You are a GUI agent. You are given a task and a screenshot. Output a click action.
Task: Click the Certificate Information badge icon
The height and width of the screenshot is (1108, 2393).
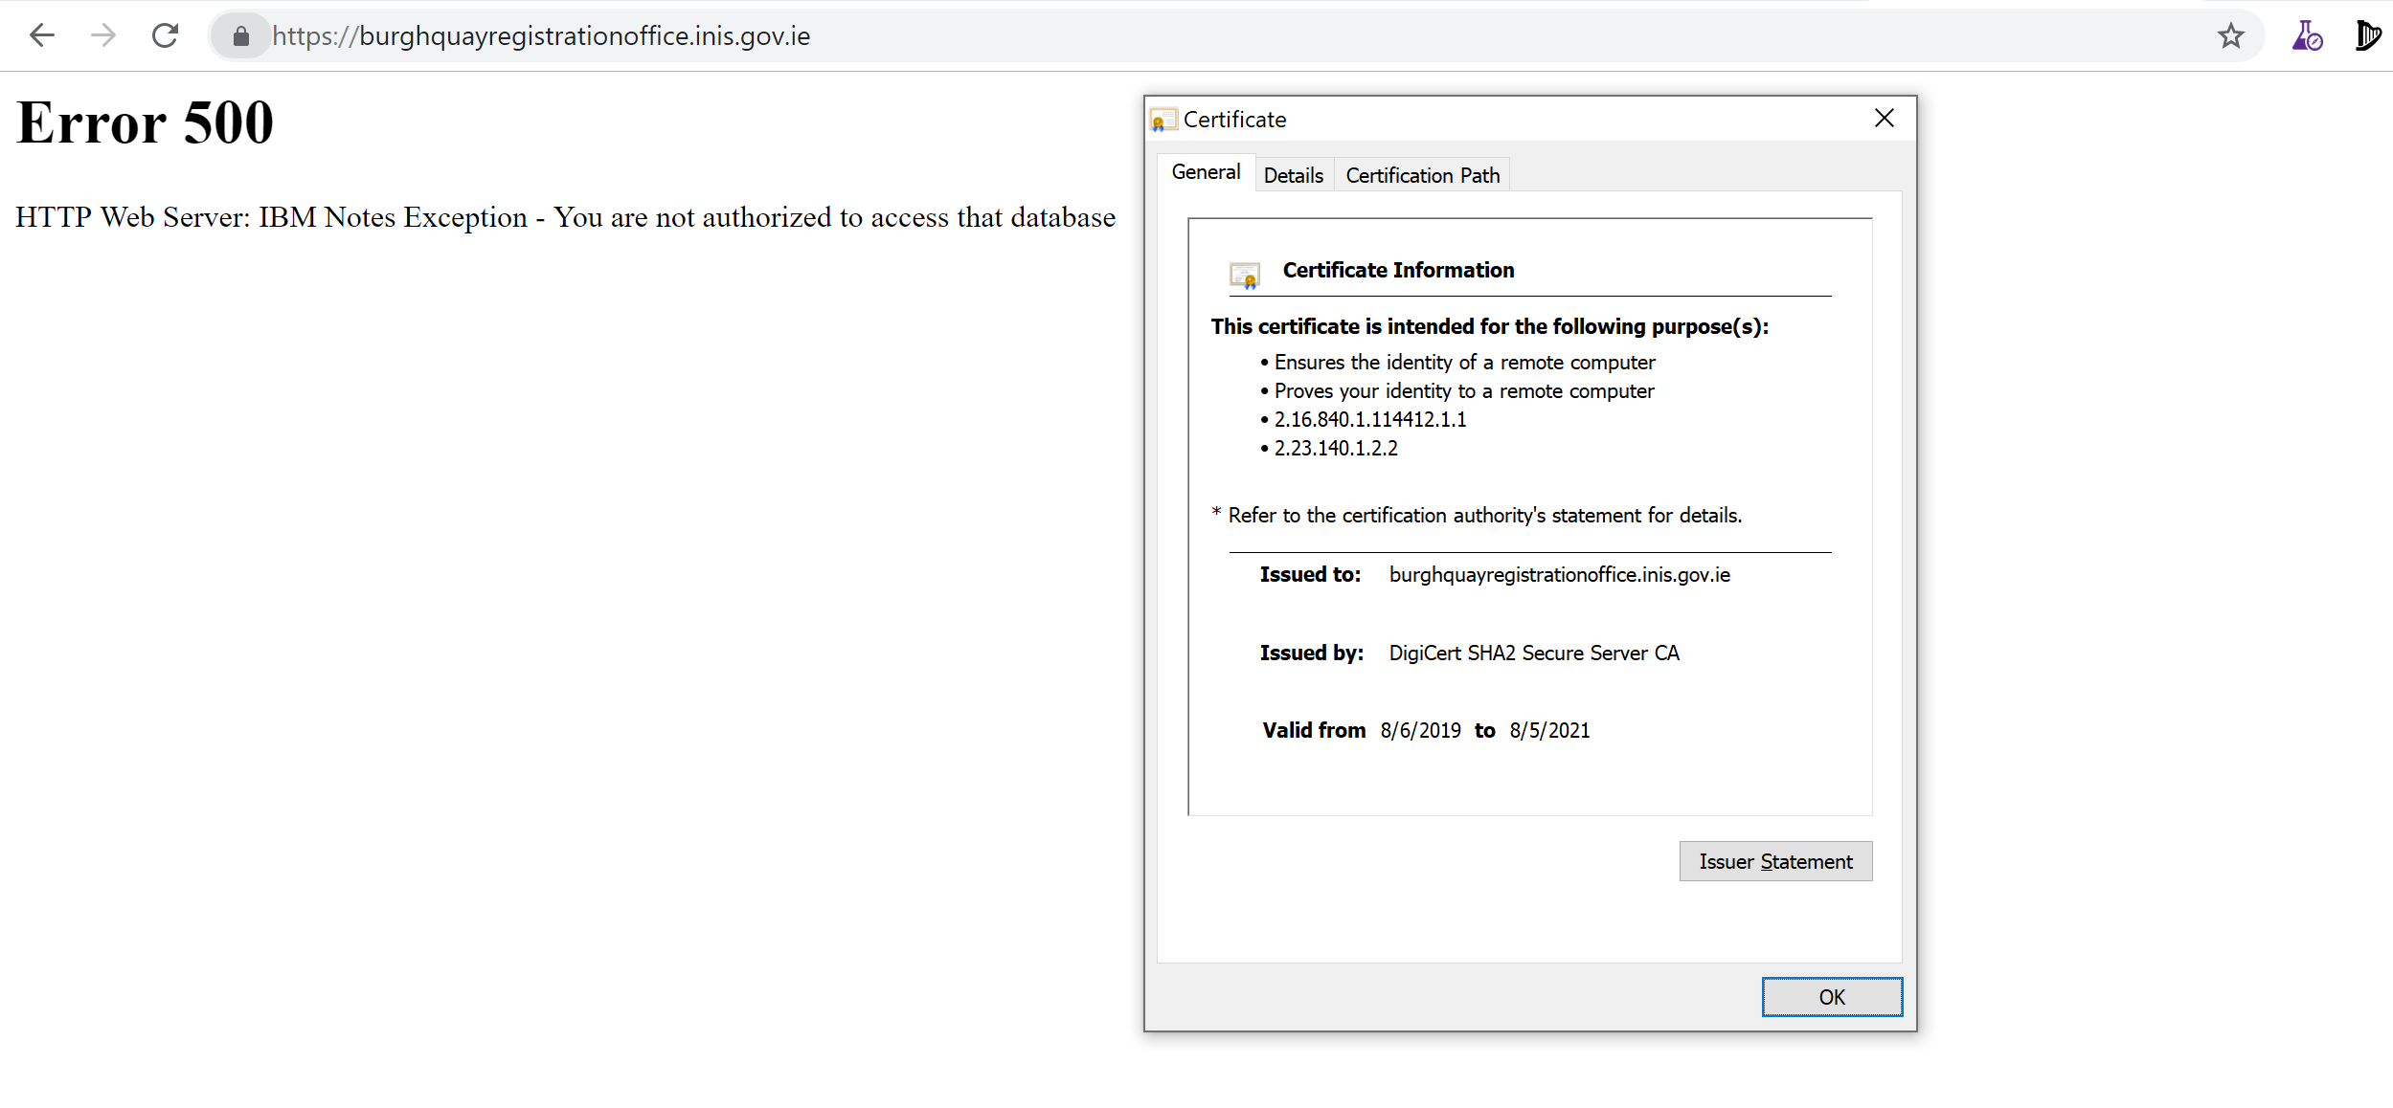(1245, 275)
